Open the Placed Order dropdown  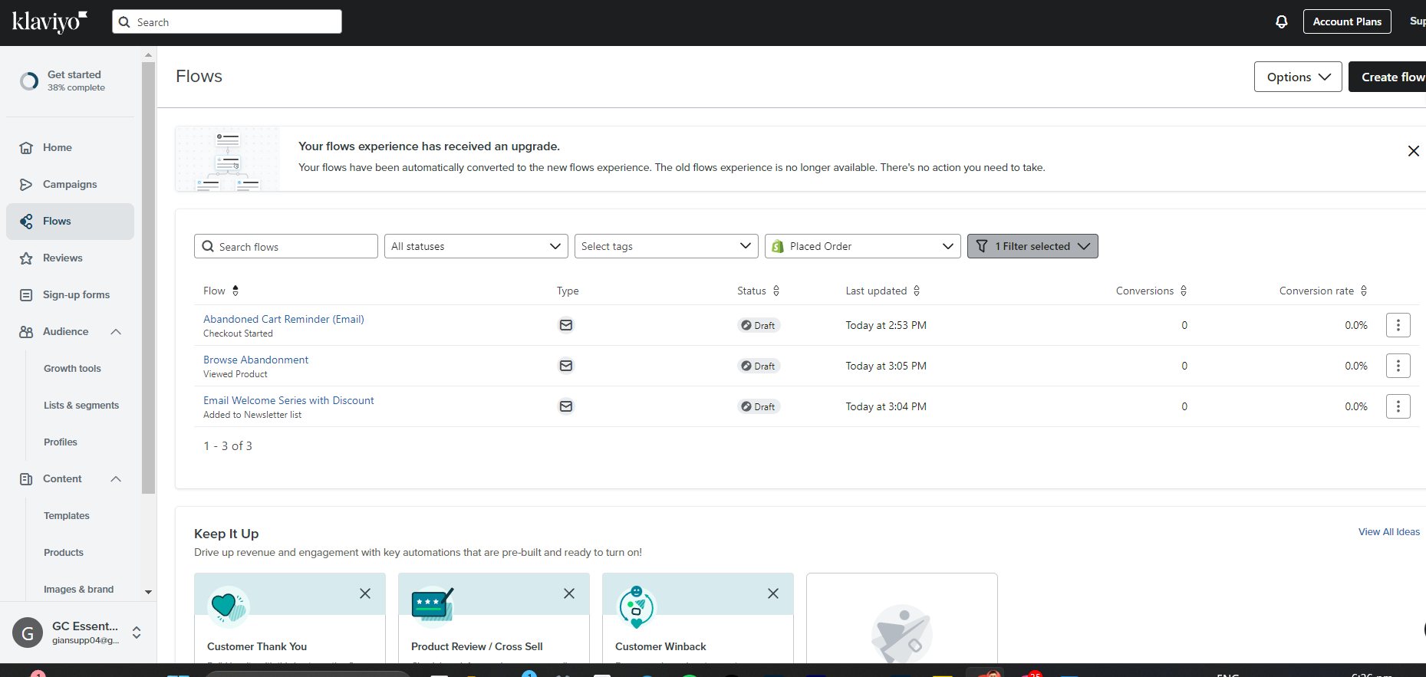tap(863, 246)
